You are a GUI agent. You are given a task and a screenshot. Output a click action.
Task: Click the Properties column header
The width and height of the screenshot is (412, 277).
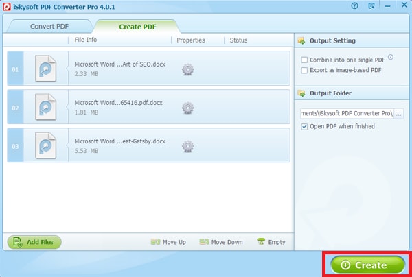tap(191, 40)
